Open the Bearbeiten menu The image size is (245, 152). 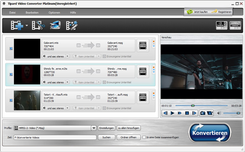point(32,13)
